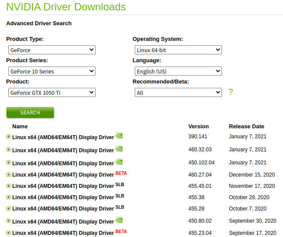Open the Product Type dropdown showing GeForce

pyautogui.click(x=52, y=50)
